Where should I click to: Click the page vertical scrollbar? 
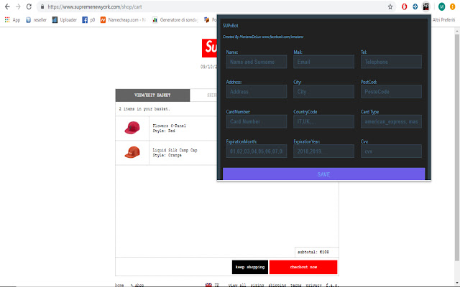click(x=457, y=146)
